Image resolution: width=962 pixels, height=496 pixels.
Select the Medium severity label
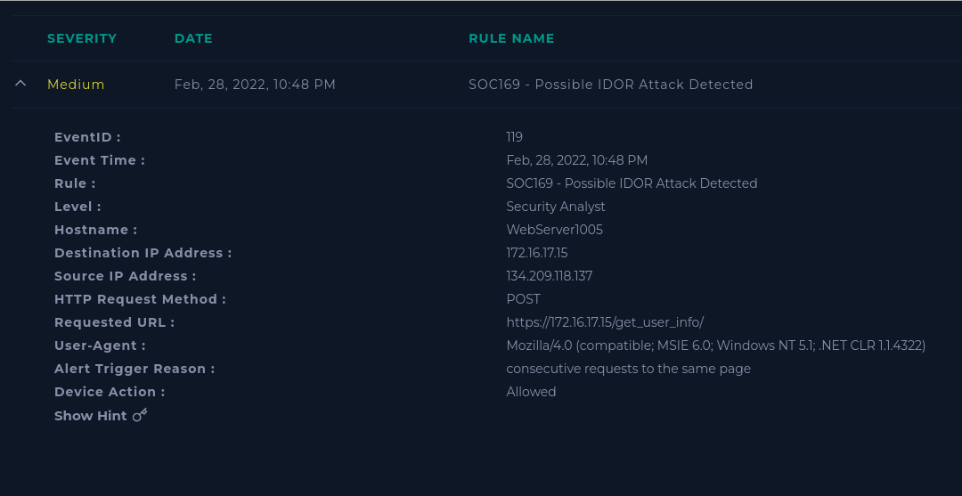(76, 85)
